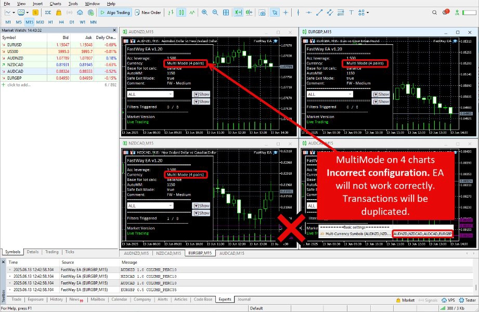Viewport: 479px width, 312px height.
Task: Click the tile windows grid icon
Action: point(226,12)
